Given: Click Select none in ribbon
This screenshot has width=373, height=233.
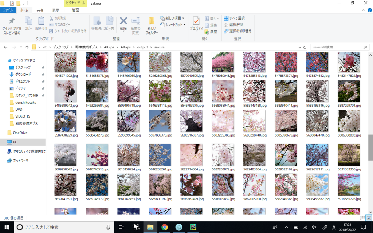Looking at the screenshot, I should [233, 24].
